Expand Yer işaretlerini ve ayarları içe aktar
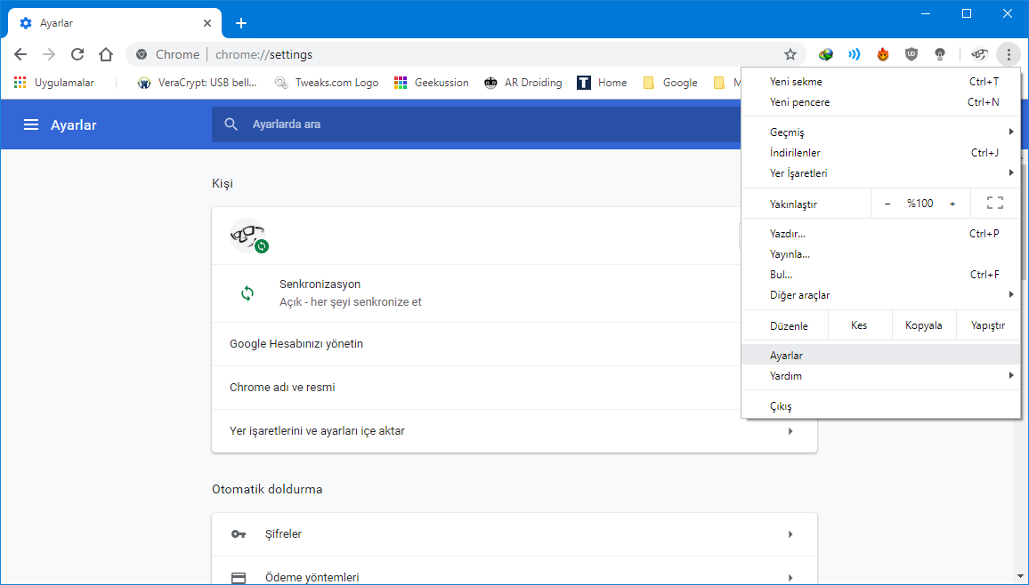The width and height of the screenshot is (1029, 585). click(514, 431)
